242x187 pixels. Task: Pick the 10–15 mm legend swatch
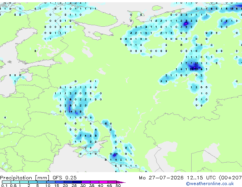pos(50,182)
